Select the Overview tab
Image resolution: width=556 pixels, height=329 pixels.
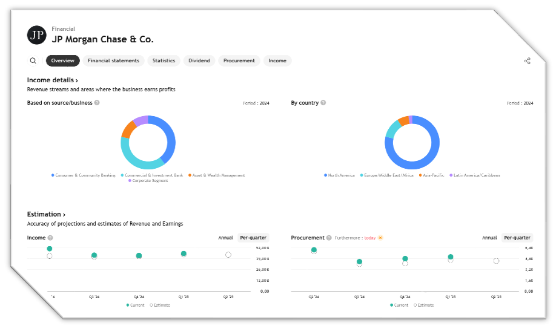click(63, 60)
